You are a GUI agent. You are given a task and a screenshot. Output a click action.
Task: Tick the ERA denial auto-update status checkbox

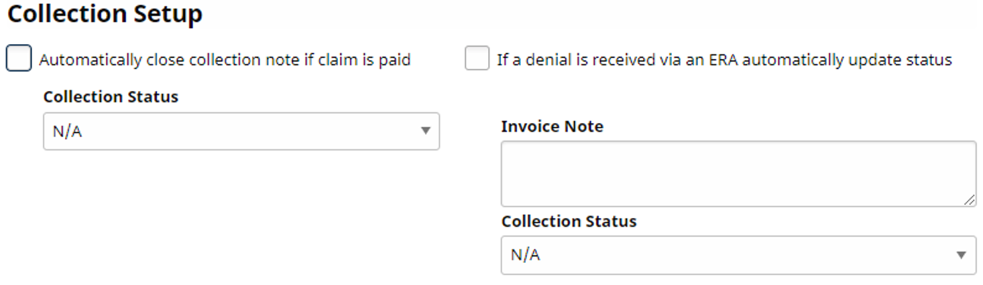(477, 59)
